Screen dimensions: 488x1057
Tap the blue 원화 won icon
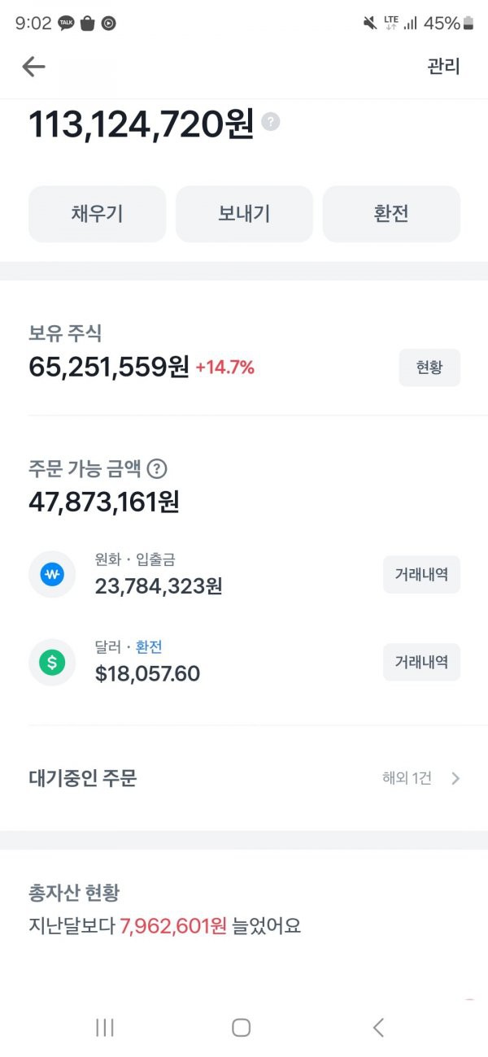click(52, 574)
